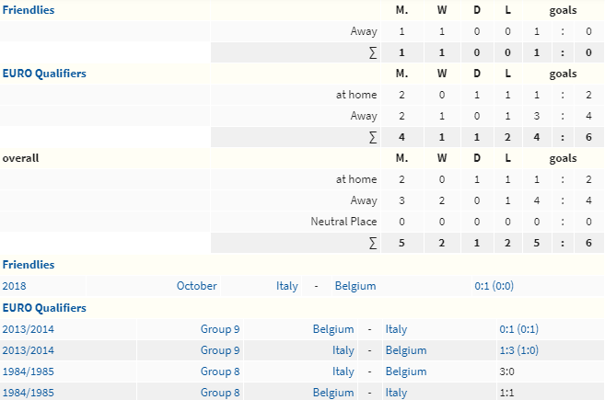View the 1:3 (1:0) match report
The image size is (605, 400).
click(x=519, y=350)
